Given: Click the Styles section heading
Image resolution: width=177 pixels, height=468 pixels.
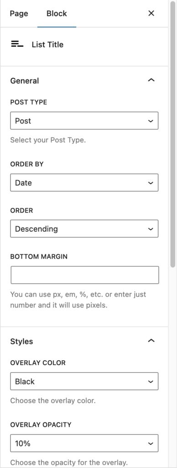Looking at the screenshot, I should (x=22, y=341).
